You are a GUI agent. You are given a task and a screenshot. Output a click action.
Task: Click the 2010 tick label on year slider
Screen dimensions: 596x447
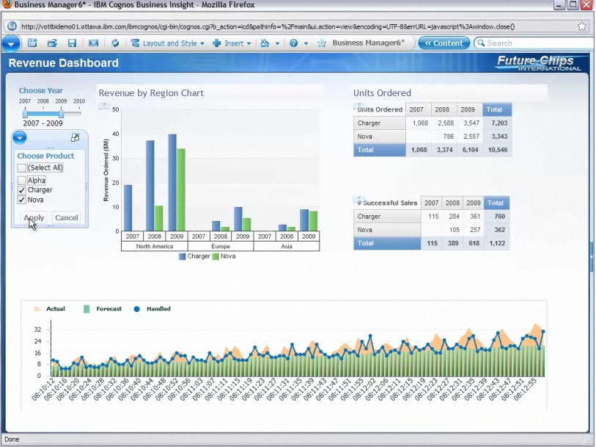[79, 101]
